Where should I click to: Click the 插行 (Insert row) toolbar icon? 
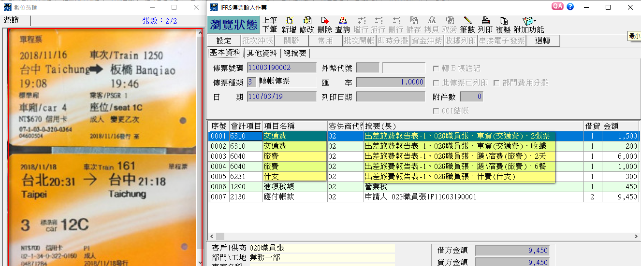click(379, 25)
